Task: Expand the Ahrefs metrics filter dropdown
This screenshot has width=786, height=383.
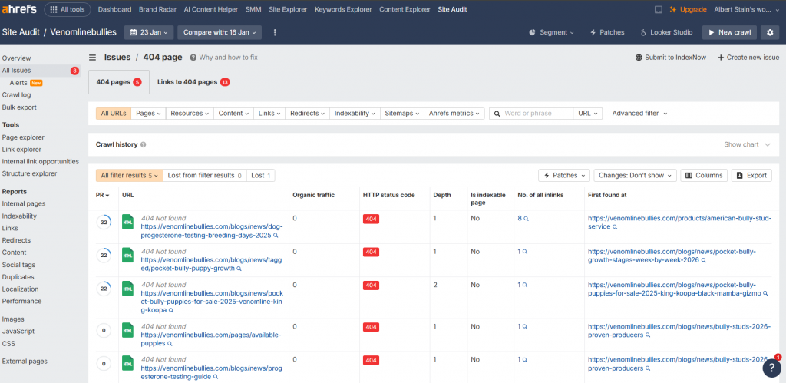Action: tap(454, 114)
